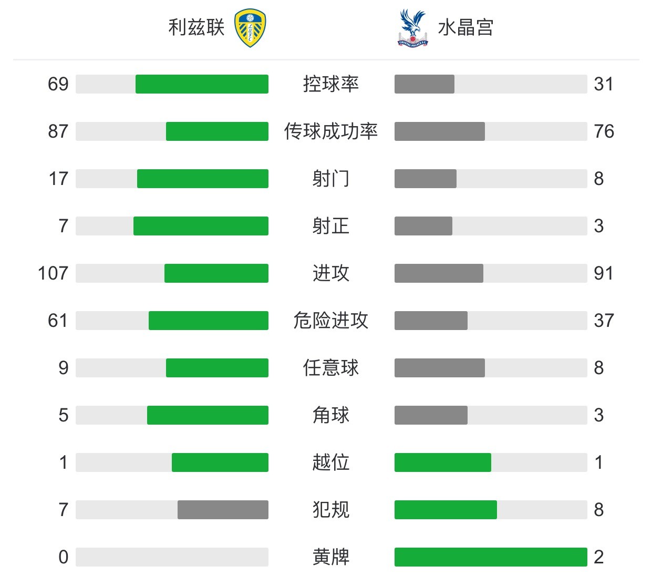Click the 越位 stat label
Screen dimensions: 652x576
[331, 462]
